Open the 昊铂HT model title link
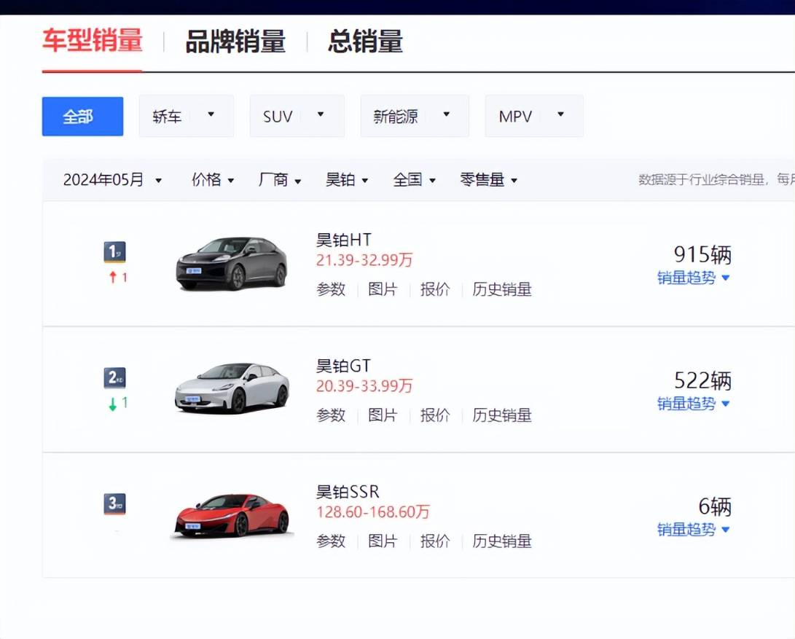The width and height of the screenshot is (795, 639). pyautogui.click(x=344, y=240)
